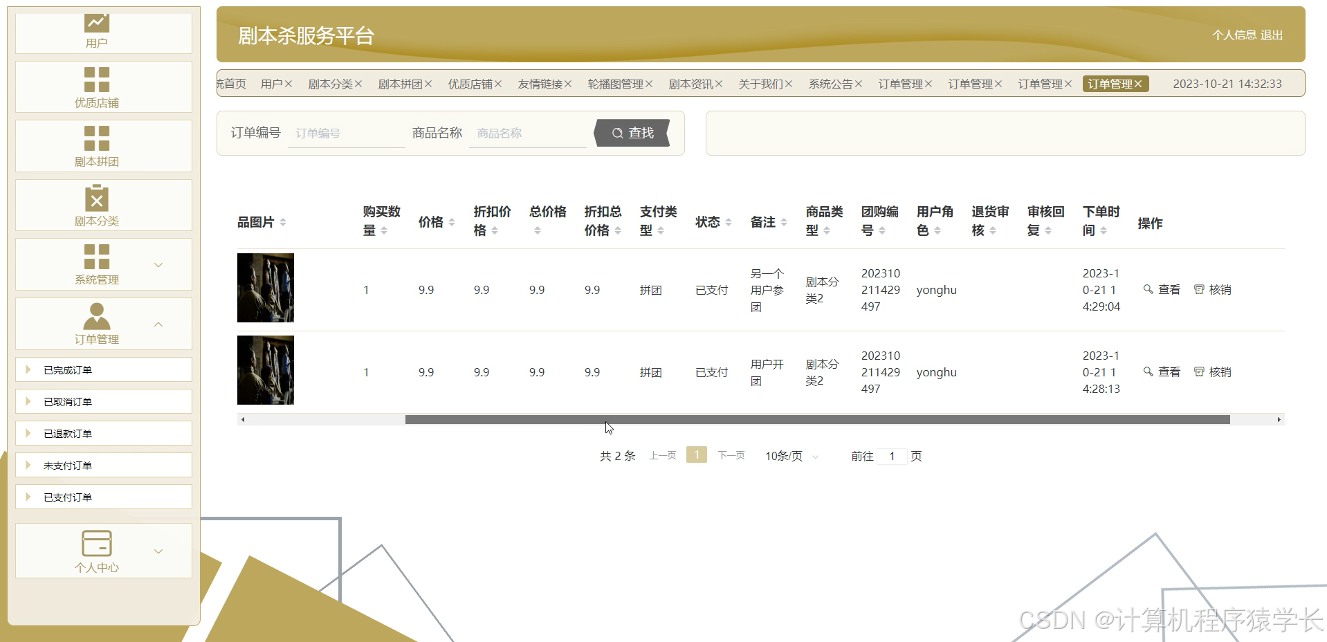Sort by 审核回复 column arrows
The image size is (1327, 642).
pos(1048,230)
